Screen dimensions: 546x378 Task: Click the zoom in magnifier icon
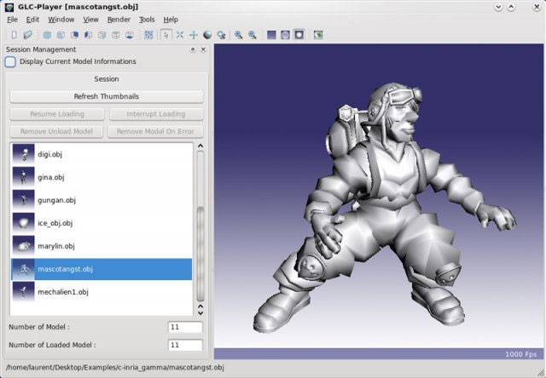(239, 35)
